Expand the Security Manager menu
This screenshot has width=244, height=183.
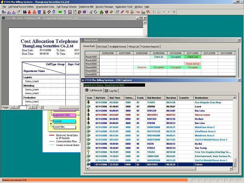coord(104,7)
